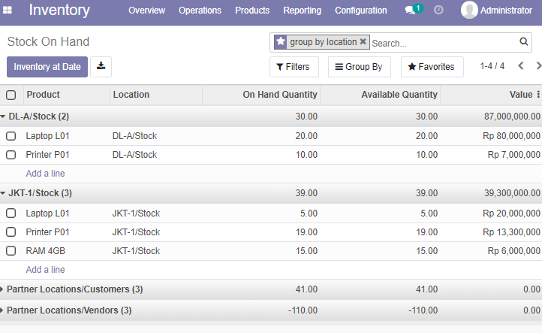Go to previous page arrow
The width and height of the screenshot is (542, 333).
pos(521,65)
